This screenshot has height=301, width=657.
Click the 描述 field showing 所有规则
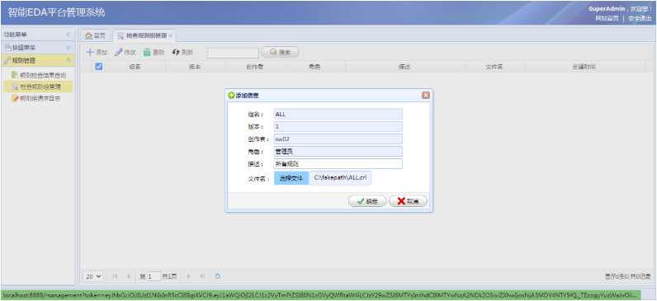338,163
